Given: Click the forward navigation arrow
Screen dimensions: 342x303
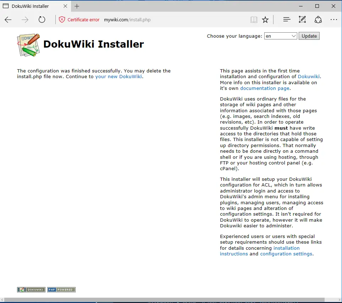Looking at the screenshot, I should (25, 20).
